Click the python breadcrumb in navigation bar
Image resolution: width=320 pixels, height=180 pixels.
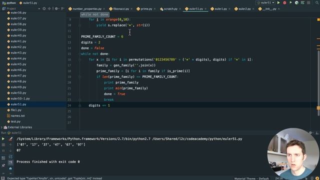pyautogui.click(x=9, y=3)
